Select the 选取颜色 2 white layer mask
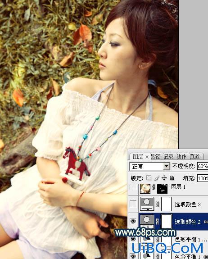 pyautogui.click(x=166, y=221)
